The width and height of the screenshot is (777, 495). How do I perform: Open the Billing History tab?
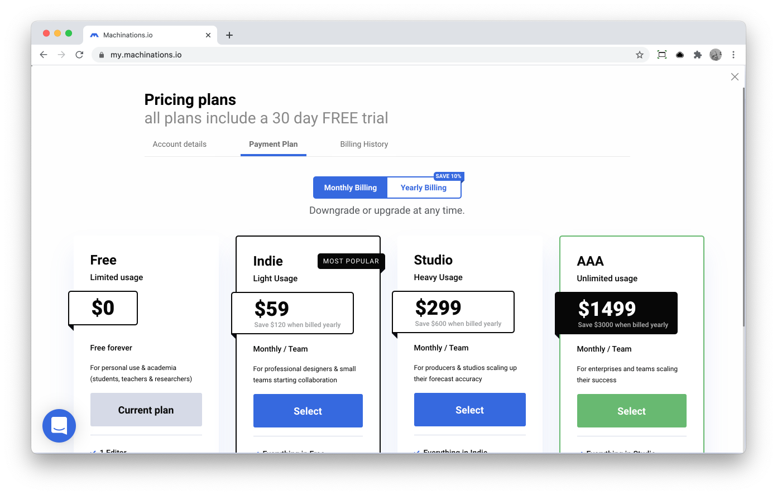(x=364, y=144)
